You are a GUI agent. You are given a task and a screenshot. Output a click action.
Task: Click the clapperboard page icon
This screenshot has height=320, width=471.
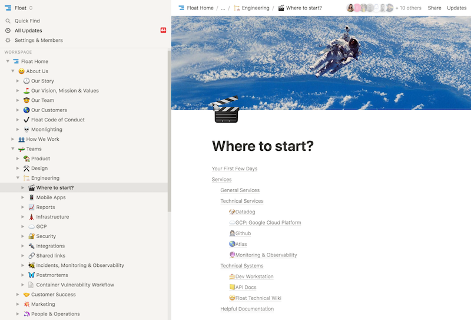point(226,110)
